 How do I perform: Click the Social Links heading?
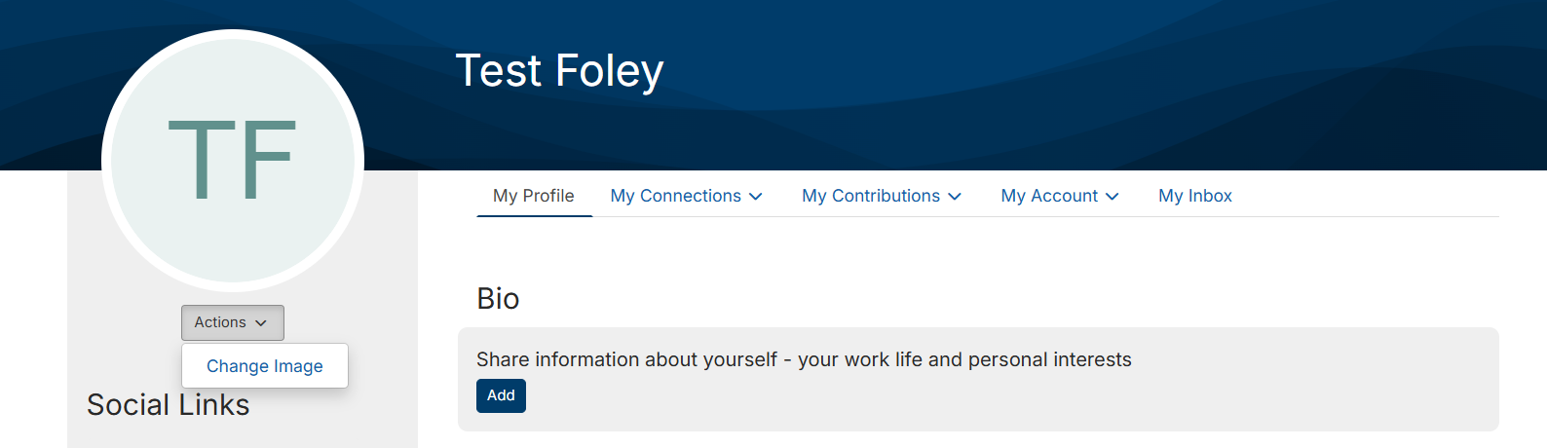[x=169, y=405]
